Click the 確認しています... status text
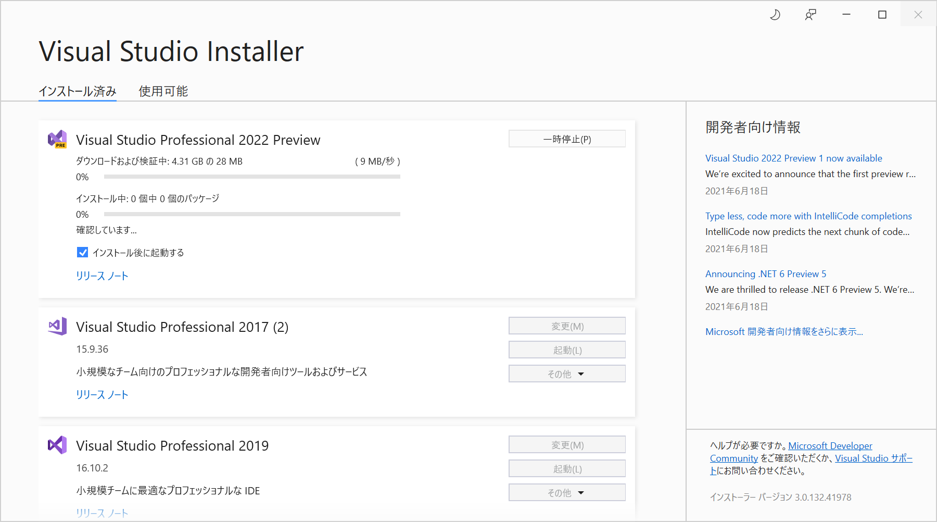937x522 pixels. (x=107, y=230)
